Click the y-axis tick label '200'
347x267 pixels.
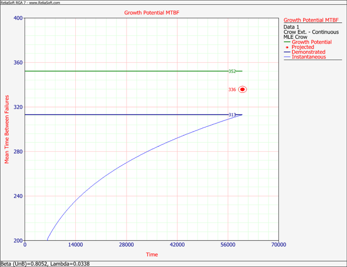[18, 241]
